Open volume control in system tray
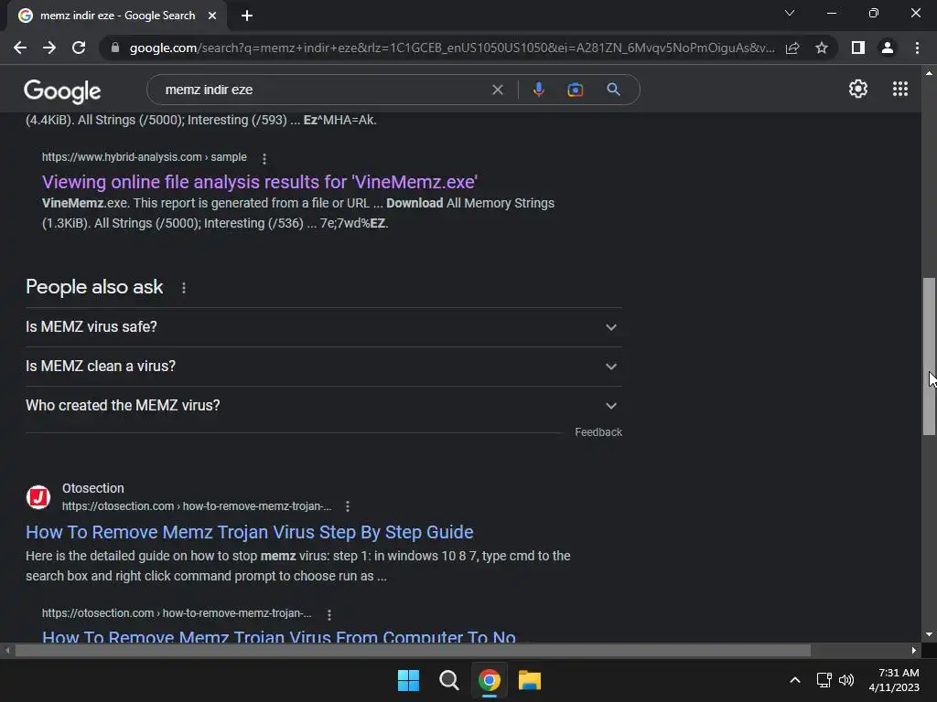This screenshot has height=702, width=937. [x=846, y=680]
